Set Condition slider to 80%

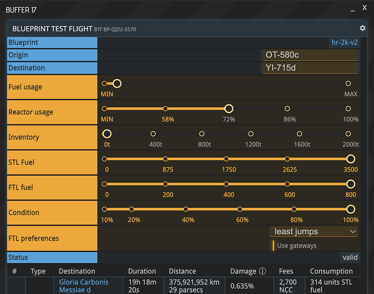click(x=294, y=209)
